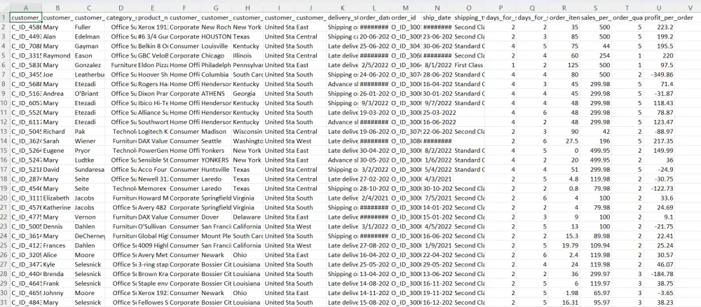The height and width of the screenshot is (307, 701).
Task: Select the cell containing Edelman
Action: point(90,36)
